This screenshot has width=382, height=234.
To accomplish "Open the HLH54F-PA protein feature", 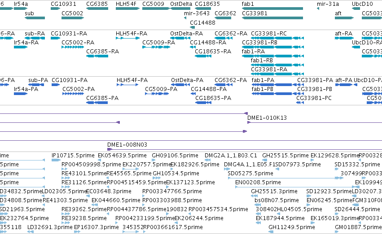I will [x=127, y=85].
